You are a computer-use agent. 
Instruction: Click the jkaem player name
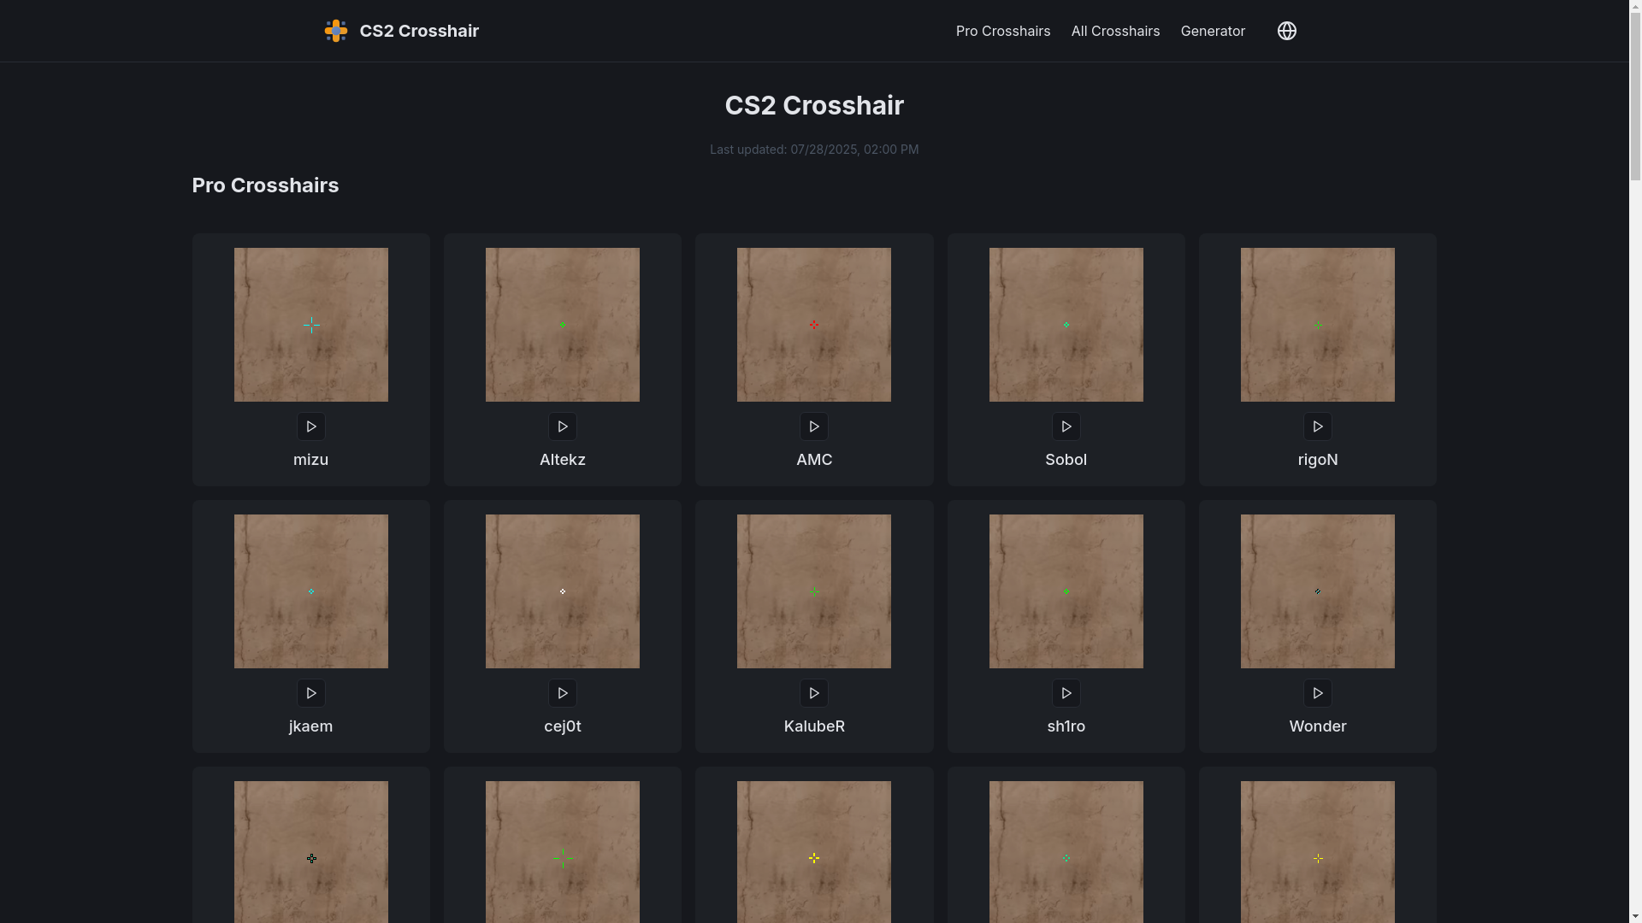(311, 726)
